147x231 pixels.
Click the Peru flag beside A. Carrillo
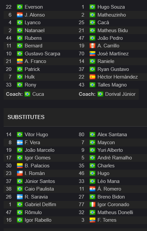pos(92,46)
